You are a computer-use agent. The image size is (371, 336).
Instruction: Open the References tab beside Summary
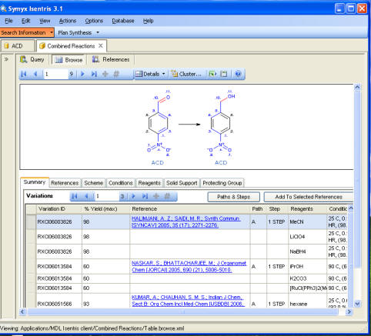(x=65, y=183)
